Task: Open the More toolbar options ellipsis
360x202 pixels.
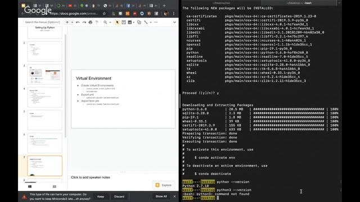Action: [x=156, y=22]
